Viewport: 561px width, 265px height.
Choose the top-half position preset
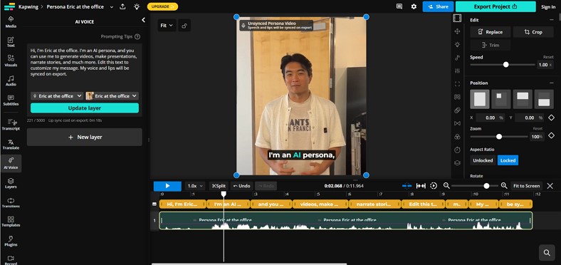[x=523, y=99]
